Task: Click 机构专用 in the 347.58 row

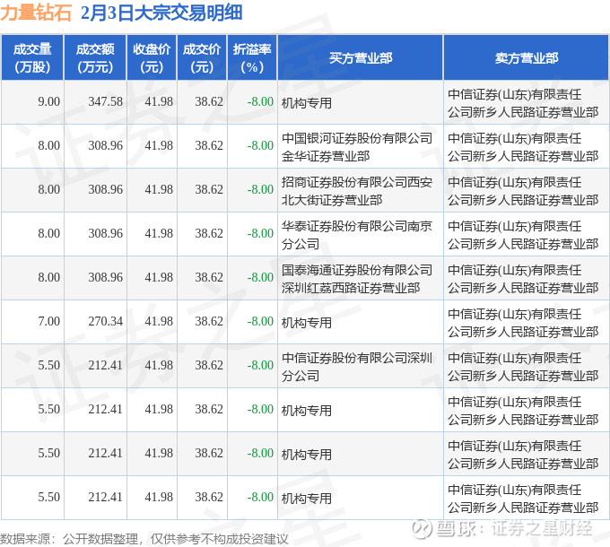Action: (307, 103)
